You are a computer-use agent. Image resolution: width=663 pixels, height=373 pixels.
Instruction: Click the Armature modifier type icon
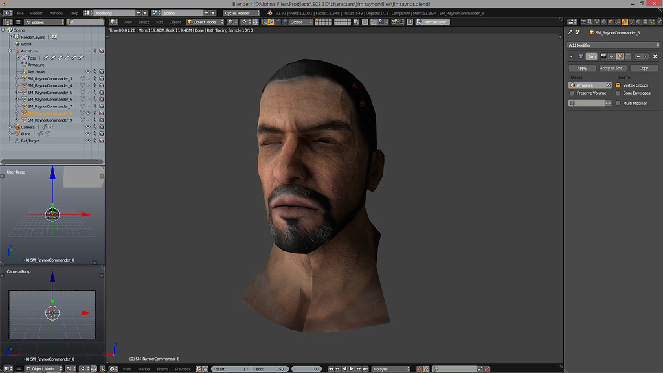pyautogui.click(x=581, y=56)
